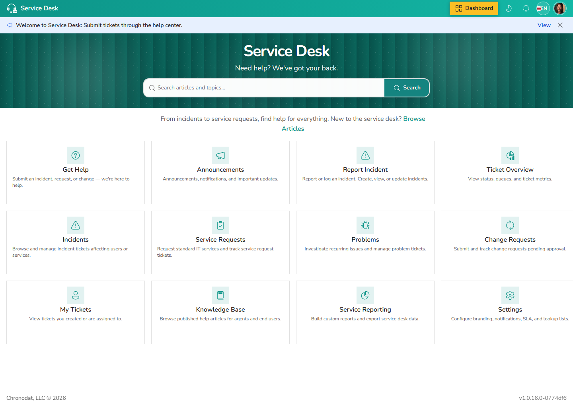Click the Incidents warning triangle icon
This screenshot has height=407, width=573.
pos(76,225)
